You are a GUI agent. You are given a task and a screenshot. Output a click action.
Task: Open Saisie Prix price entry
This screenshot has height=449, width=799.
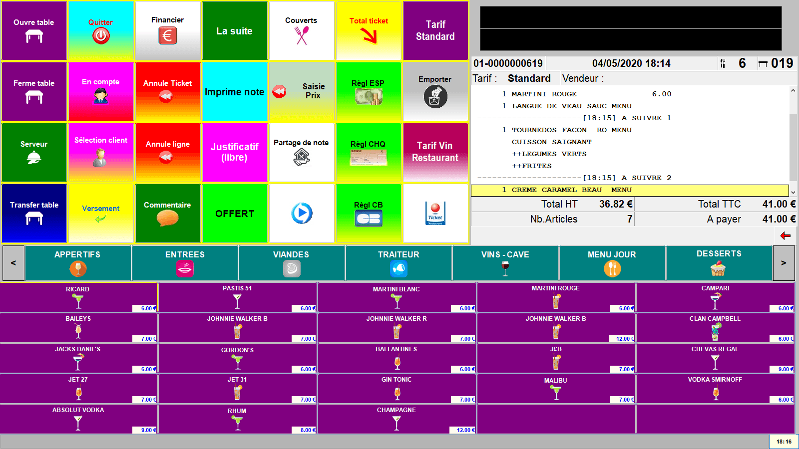coord(302,91)
